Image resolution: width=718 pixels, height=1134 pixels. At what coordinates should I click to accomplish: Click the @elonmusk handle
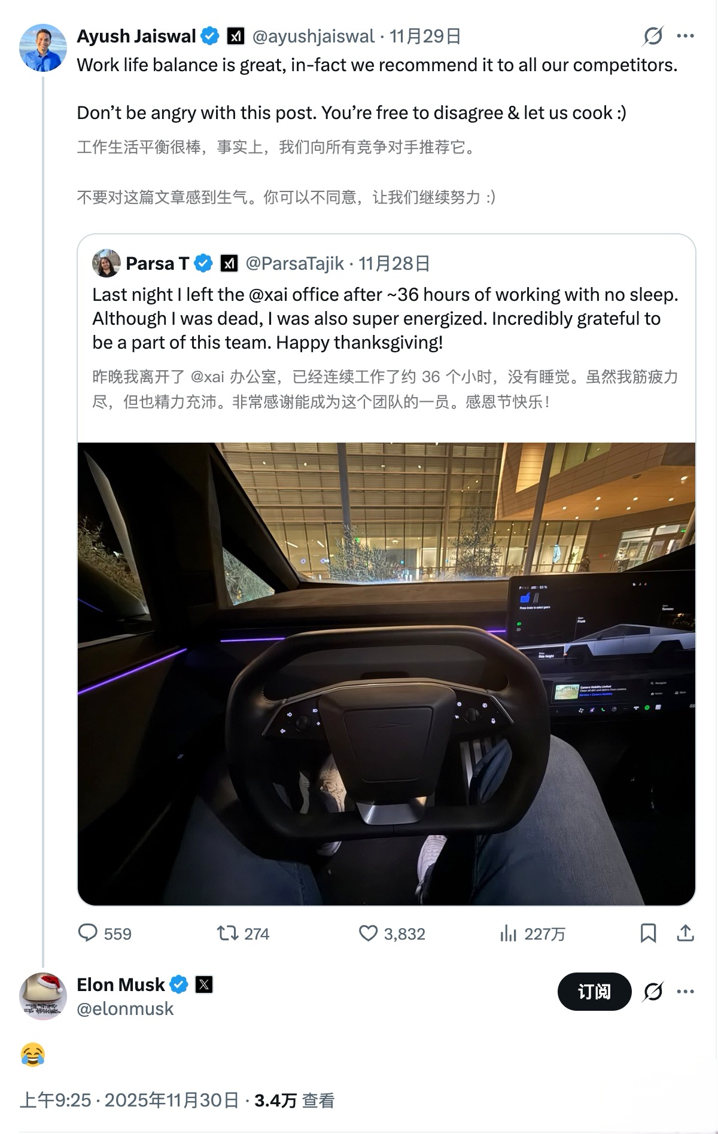coord(125,1009)
